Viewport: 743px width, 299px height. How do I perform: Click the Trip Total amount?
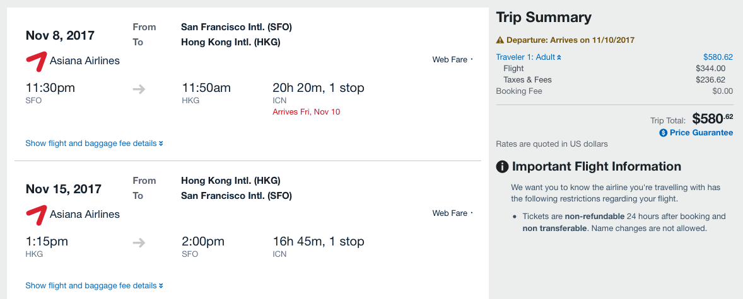point(712,118)
